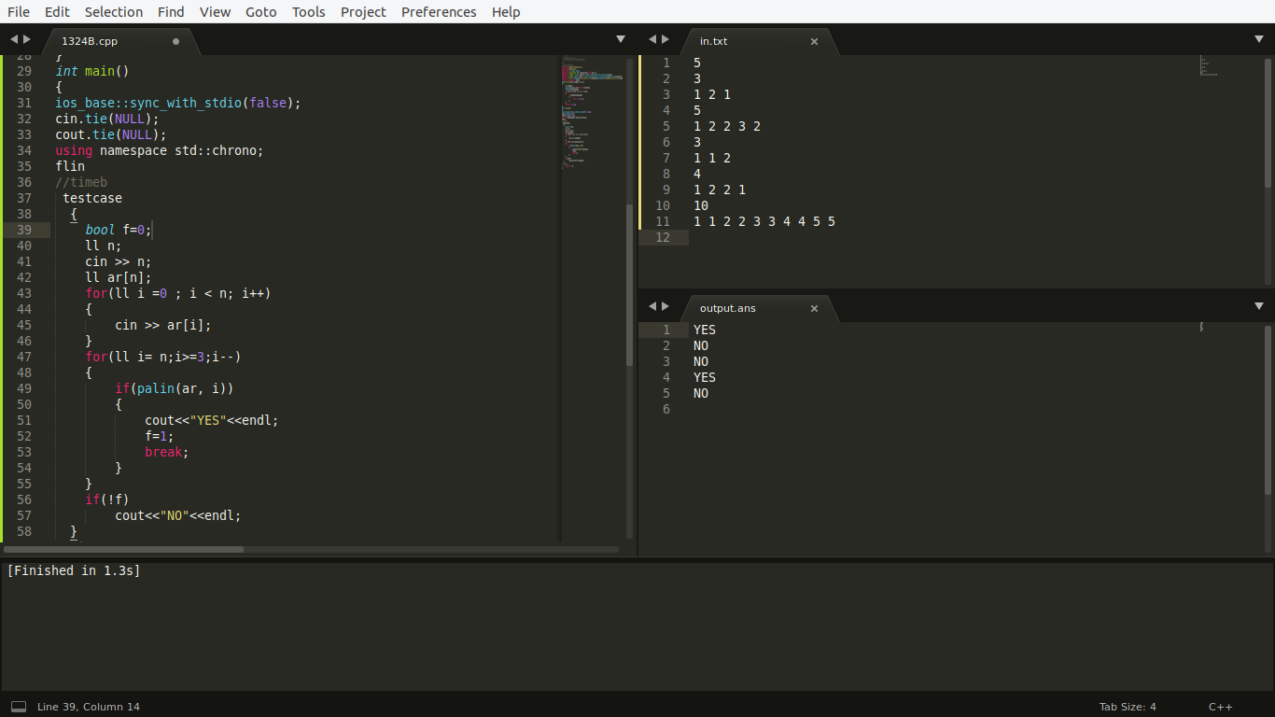Toggle the side panel switcher icon in status bar
Screen dimensions: 1275x717
coord(18,707)
